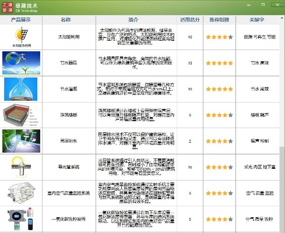285x233 pixels.
Task: Select the 节水器具 name cell
Action: coord(69,63)
